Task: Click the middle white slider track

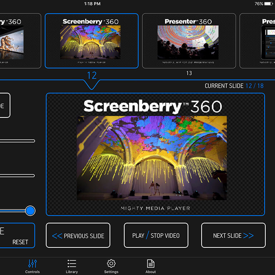Action: click(17, 175)
